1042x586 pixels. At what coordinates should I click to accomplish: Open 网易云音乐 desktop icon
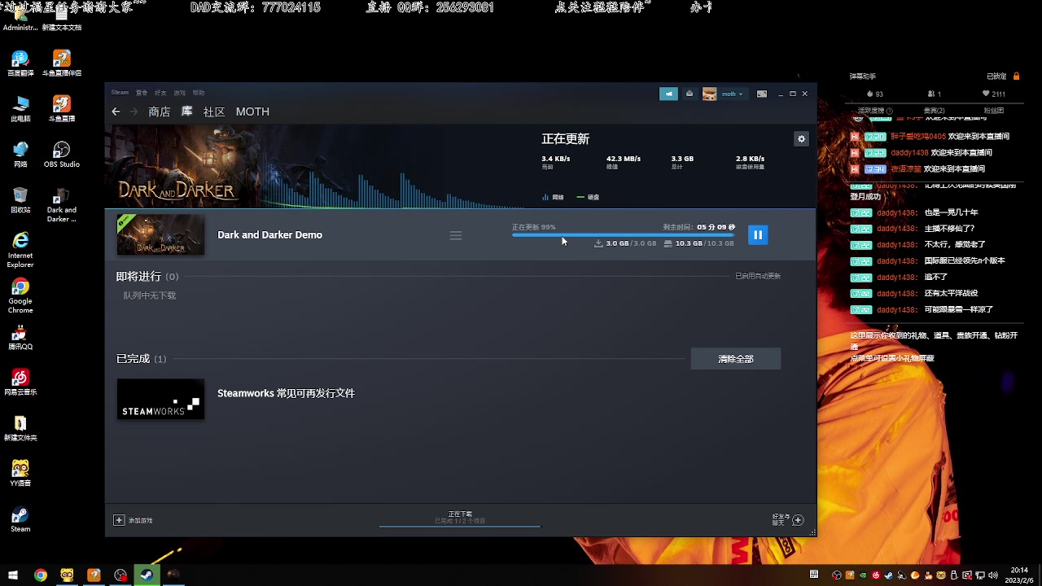[x=20, y=383]
